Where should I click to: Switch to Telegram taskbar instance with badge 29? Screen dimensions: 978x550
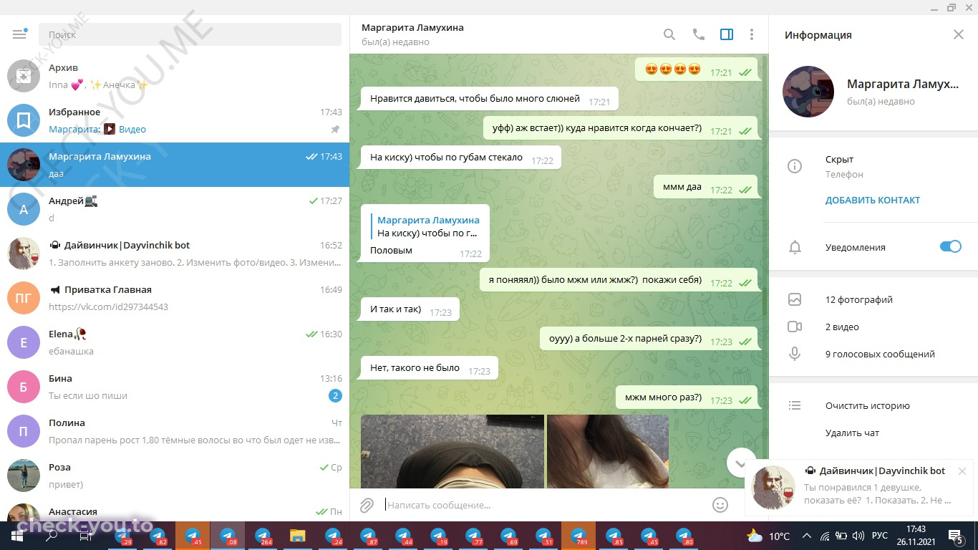click(122, 536)
